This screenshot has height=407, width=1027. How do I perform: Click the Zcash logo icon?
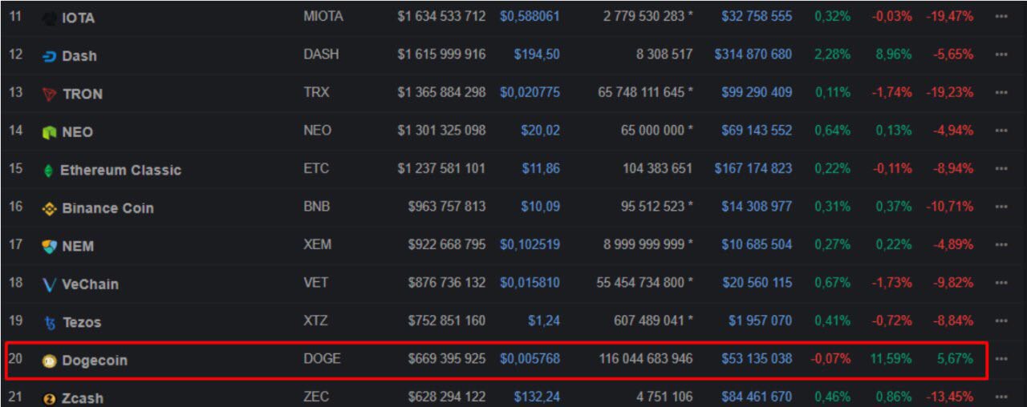pyautogui.click(x=50, y=398)
